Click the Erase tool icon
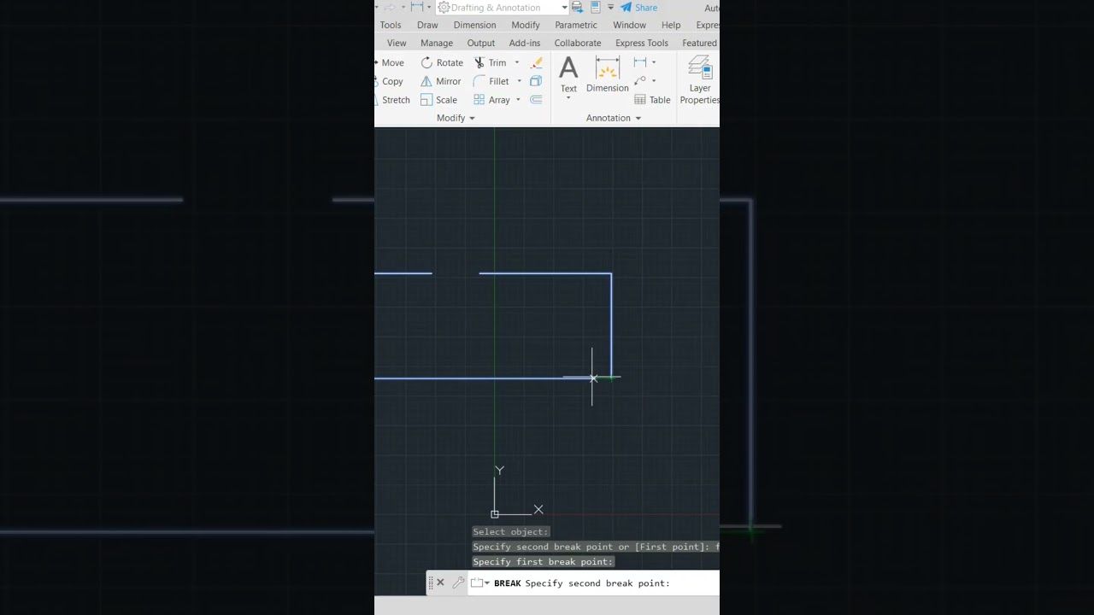Image resolution: width=1094 pixels, height=615 pixels. point(536,62)
